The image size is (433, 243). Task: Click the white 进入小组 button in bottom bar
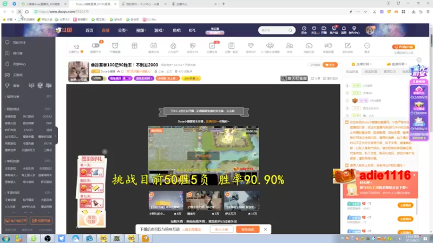click(221, 229)
